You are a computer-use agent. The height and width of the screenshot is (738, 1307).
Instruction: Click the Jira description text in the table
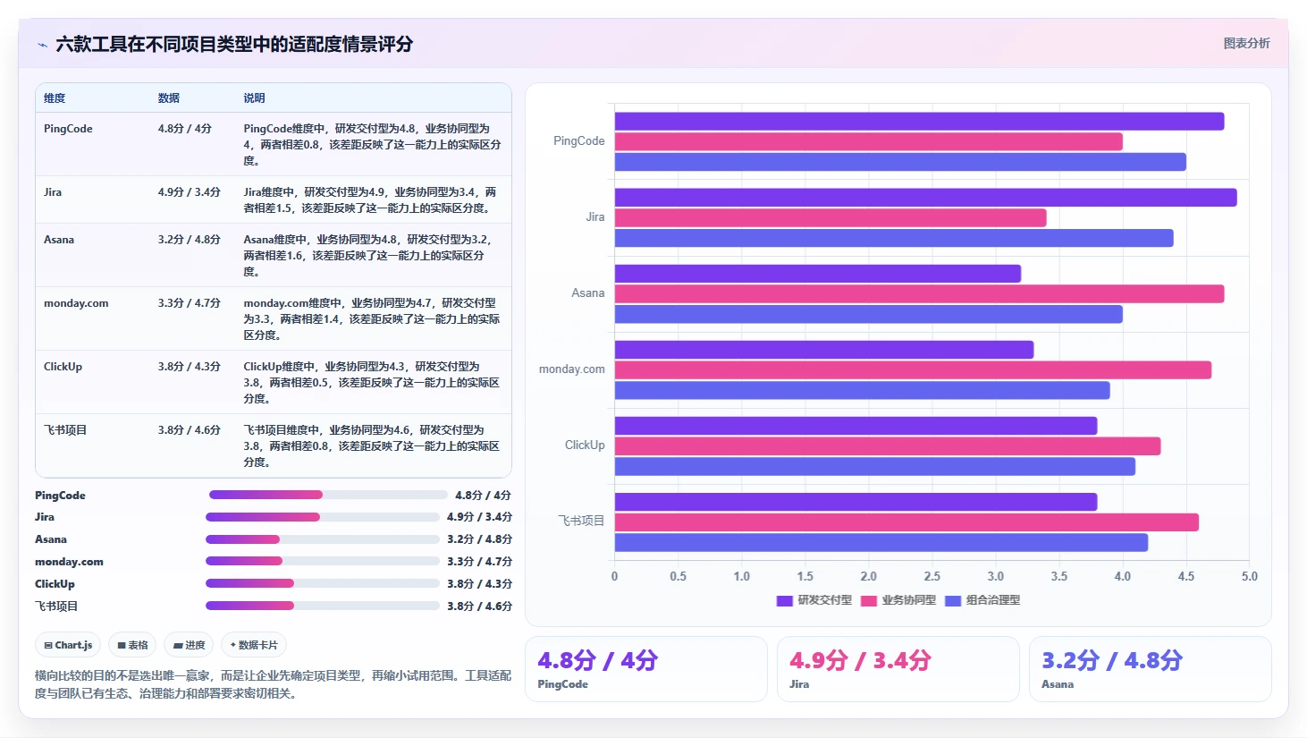(370, 200)
